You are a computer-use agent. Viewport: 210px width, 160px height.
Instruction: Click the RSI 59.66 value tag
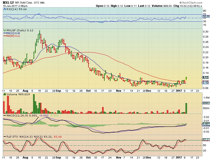point(206,16)
